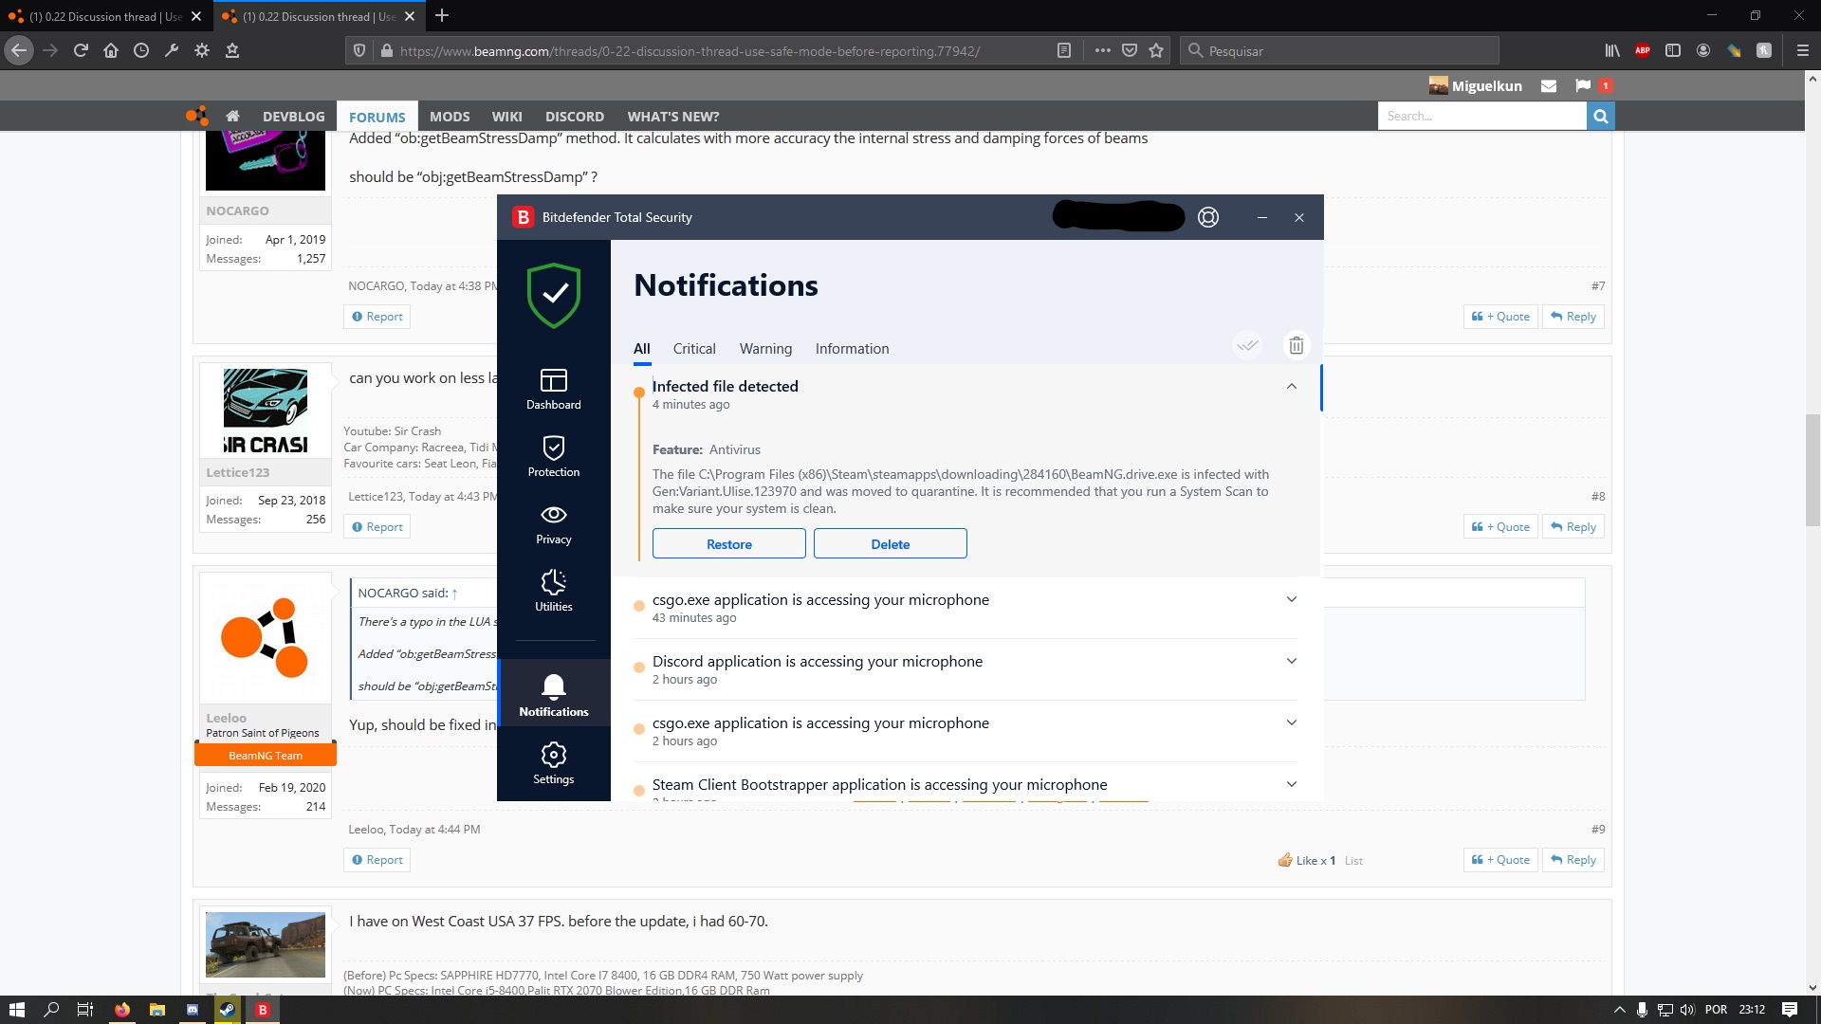This screenshot has width=1821, height=1024.
Task: Open Steam from the Windows taskbar
Action: [228, 1010]
